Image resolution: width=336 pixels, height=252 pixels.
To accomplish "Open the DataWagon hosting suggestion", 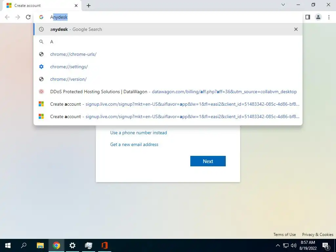I will point(168,92).
